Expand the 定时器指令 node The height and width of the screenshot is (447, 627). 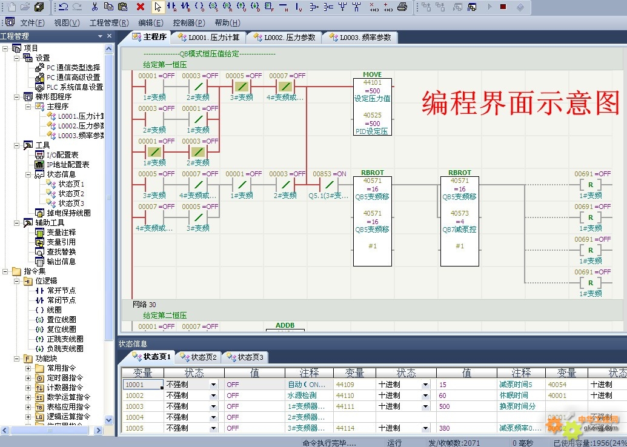coord(28,378)
